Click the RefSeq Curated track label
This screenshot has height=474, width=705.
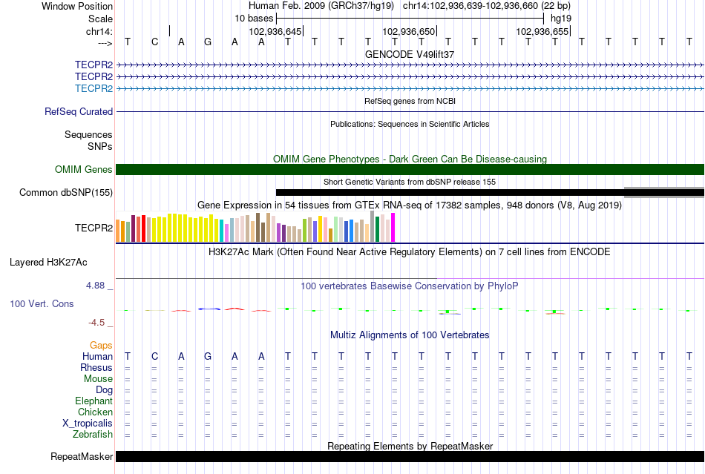click(x=78, y=111)
